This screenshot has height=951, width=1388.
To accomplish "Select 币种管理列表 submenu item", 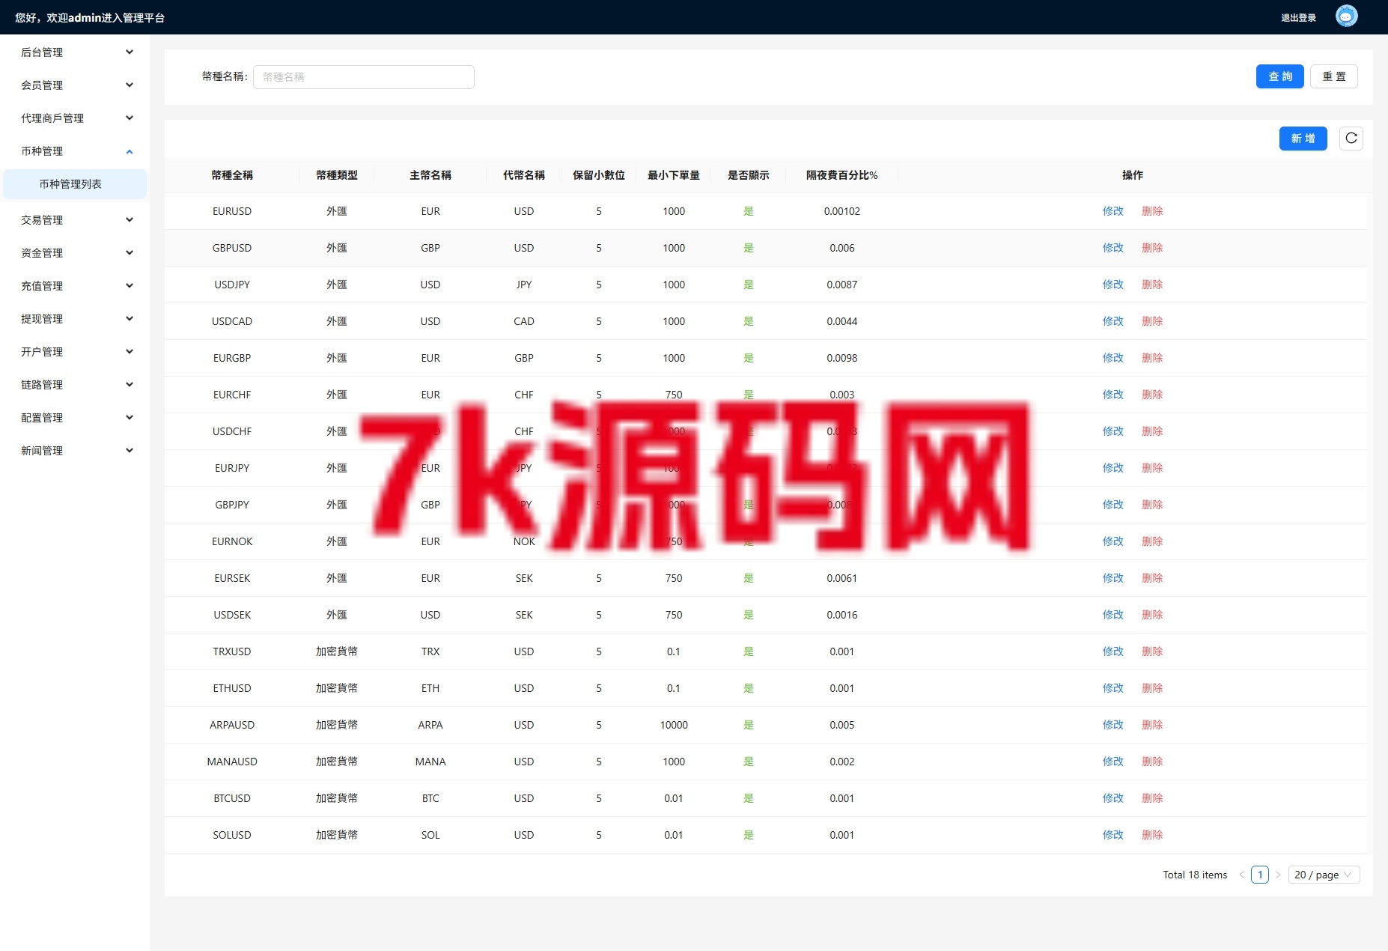I will (x=75, y=184).
